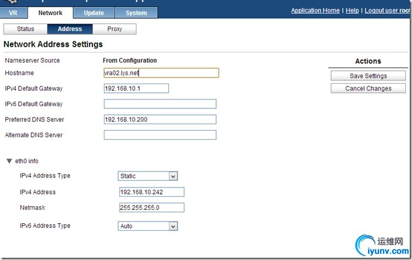Viewport: 412px width, 260px height.
Task: Click the Save Settings button
Action: point(368,76)
